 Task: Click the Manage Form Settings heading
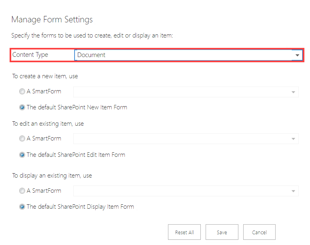tap(52, 20)
